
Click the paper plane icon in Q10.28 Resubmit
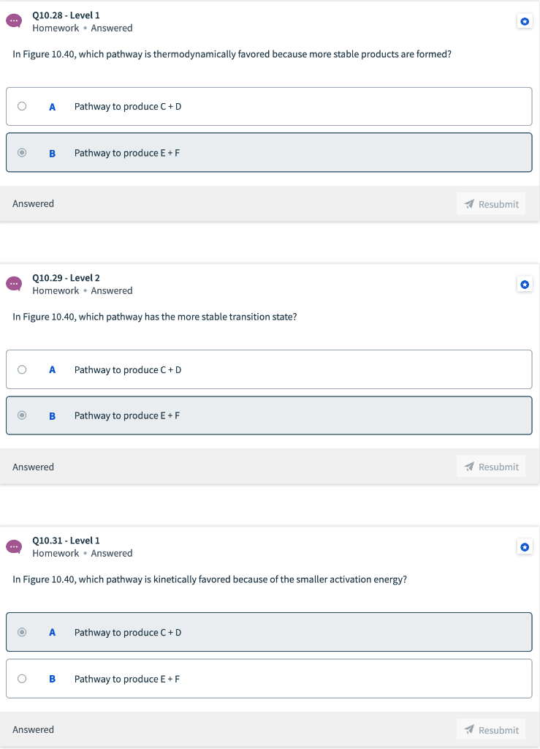coord(469,204)
